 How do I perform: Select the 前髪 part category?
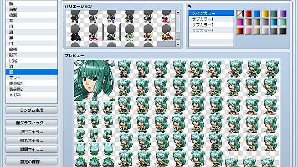31,9
